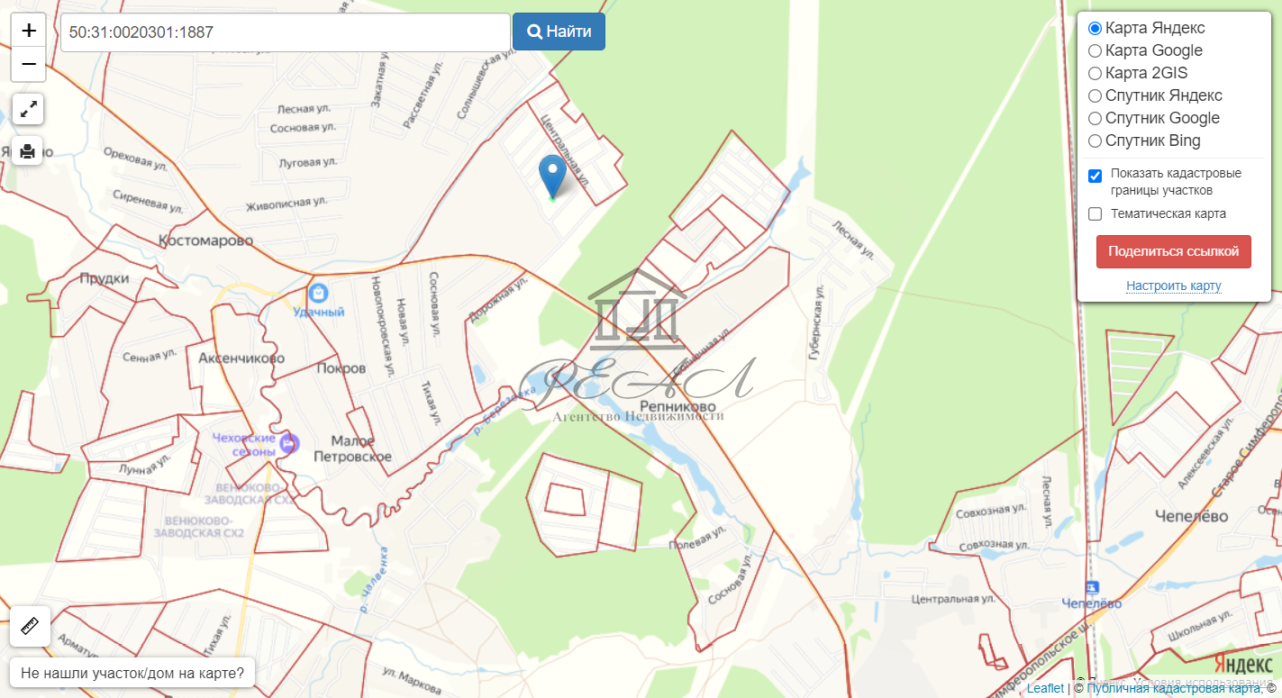Uncheck Показать кадастровые границы участков
This screenshot has height=698, width=1282.
click(1096, 176)
